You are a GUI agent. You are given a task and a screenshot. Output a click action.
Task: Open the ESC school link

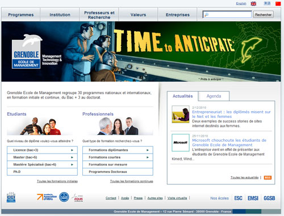238,198
